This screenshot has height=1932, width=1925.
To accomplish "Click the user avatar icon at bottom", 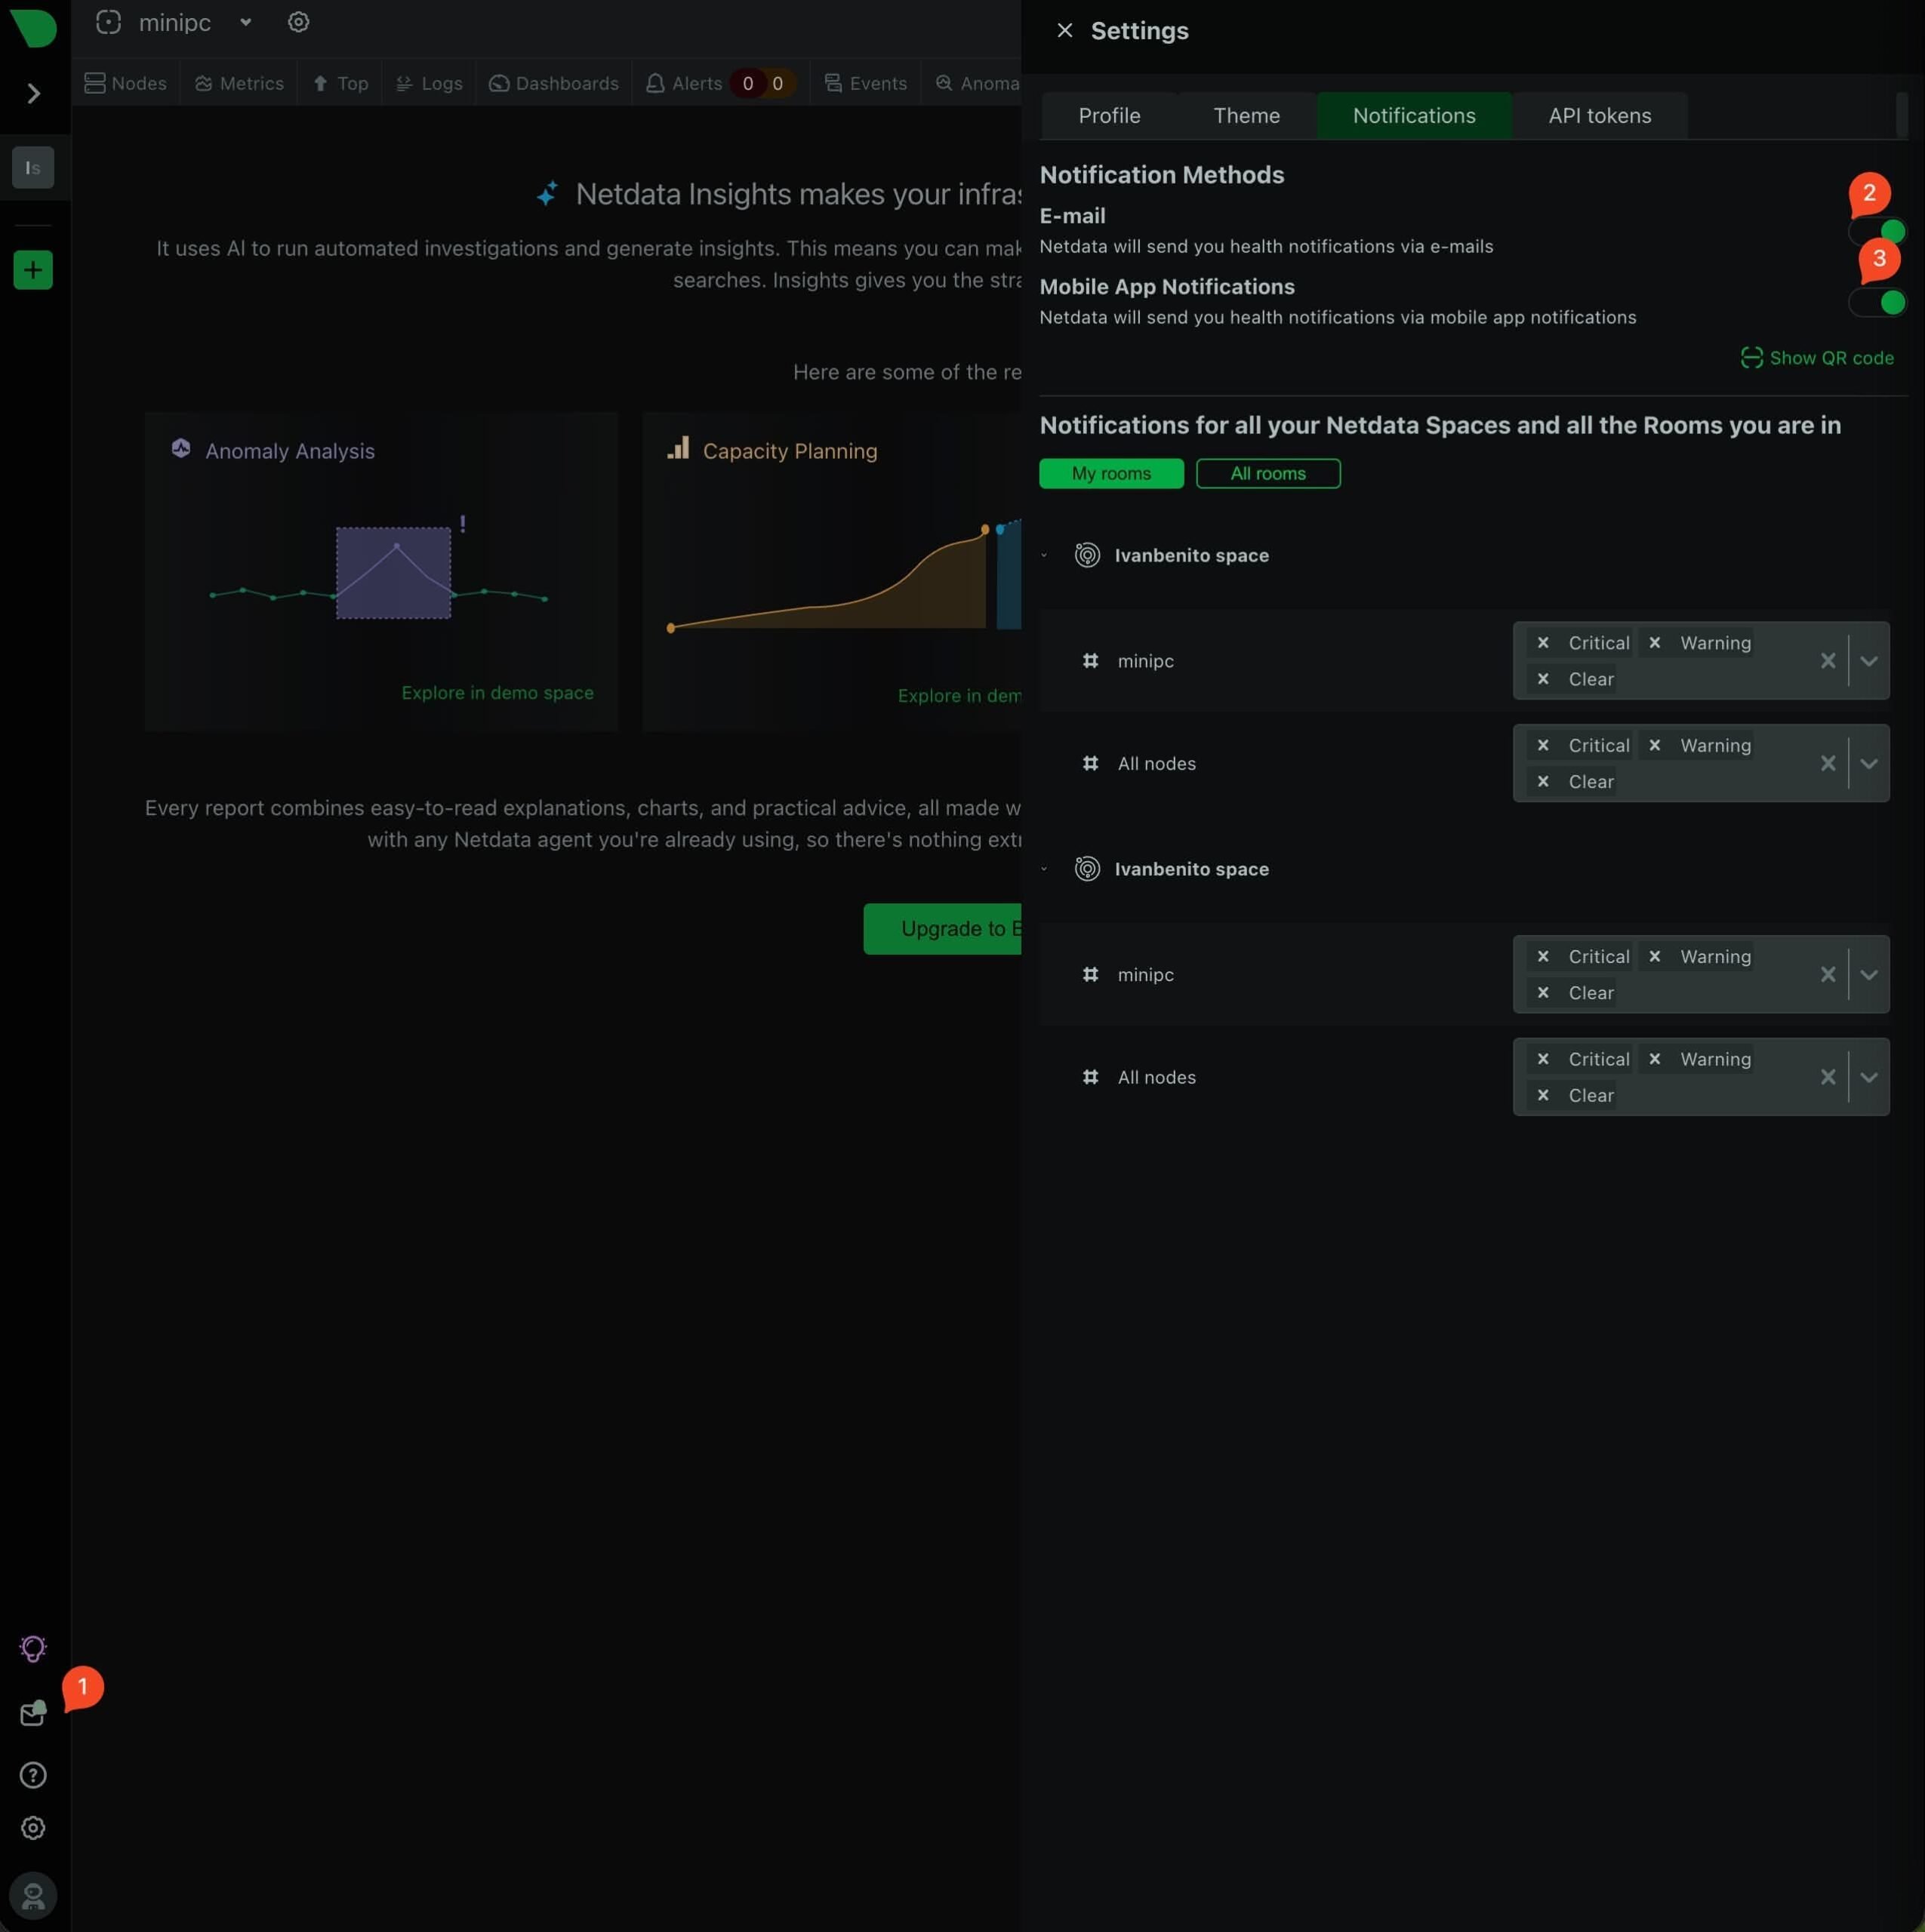I will click(x=33, y=1895).
